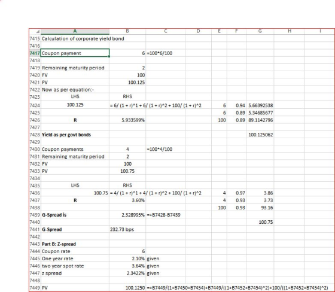Click FV value 100 in row 7420

pyautogui.click(x=141, y=75)
